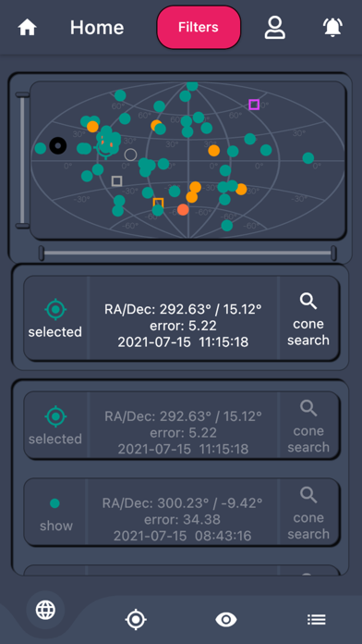
Task: Click cone search for 300.23° / -9.42° event
Action: click(308, 513)
